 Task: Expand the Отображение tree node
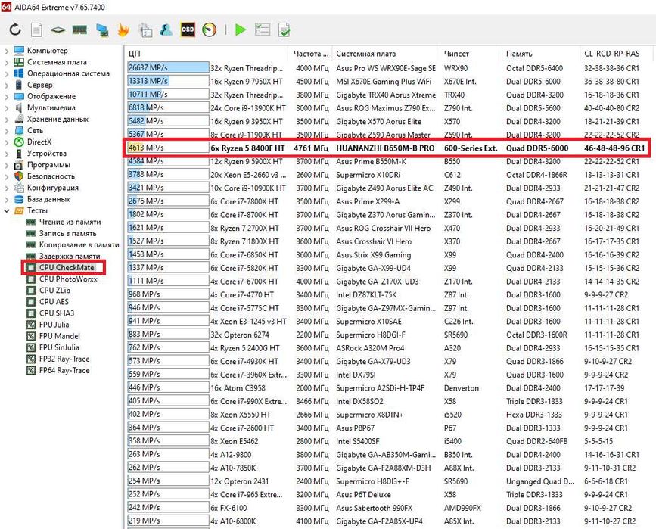pyautogui.click(x=6, y=97)
